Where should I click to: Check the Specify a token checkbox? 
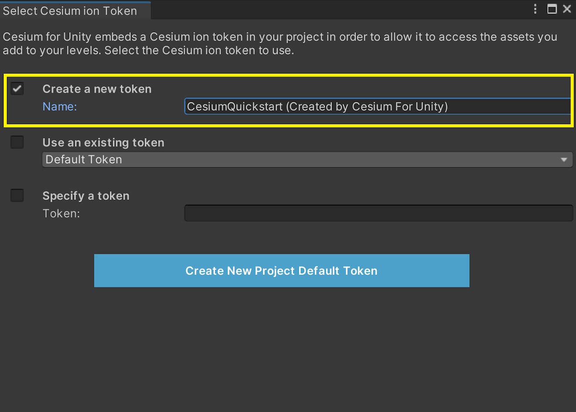[x=17, y=195]
